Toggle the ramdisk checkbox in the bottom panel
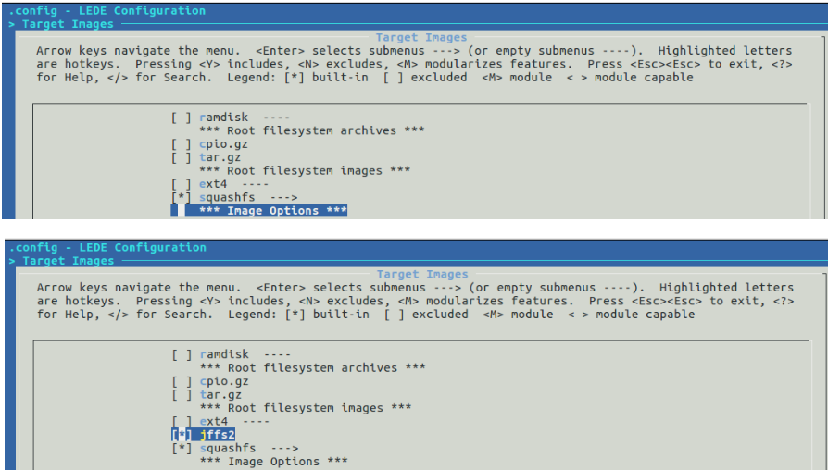This screenshot has height=470, width=828. [182, 355]
